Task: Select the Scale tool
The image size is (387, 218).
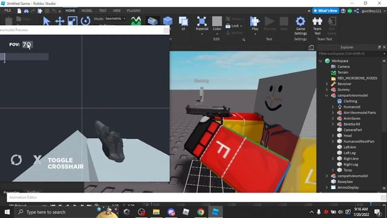Action: point(73,21)
